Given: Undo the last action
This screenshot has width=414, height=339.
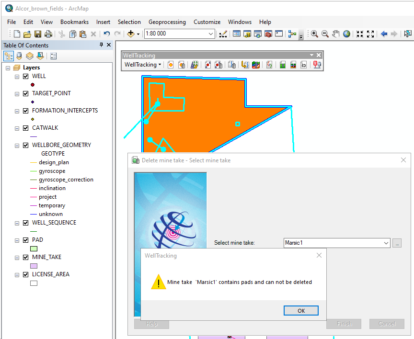Looking at the screenshot, I should click(x=107, y=34).
